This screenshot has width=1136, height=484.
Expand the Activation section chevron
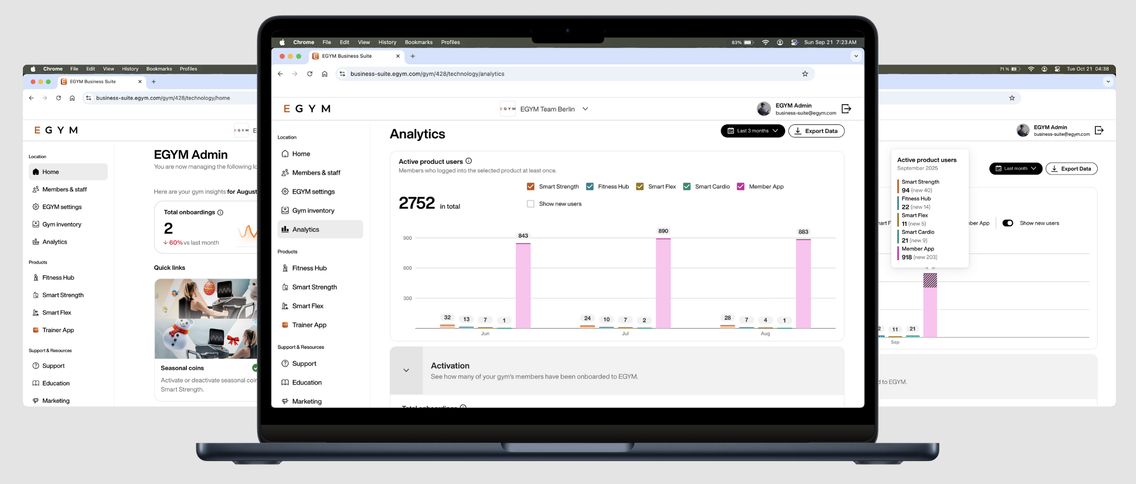[406, 370]
